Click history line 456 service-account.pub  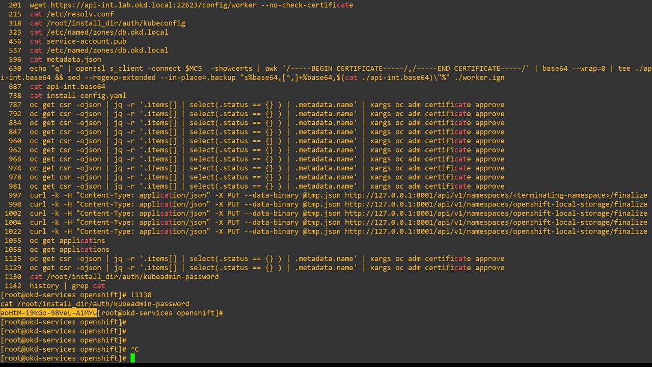pyautogui.click(x=78, y=41)
